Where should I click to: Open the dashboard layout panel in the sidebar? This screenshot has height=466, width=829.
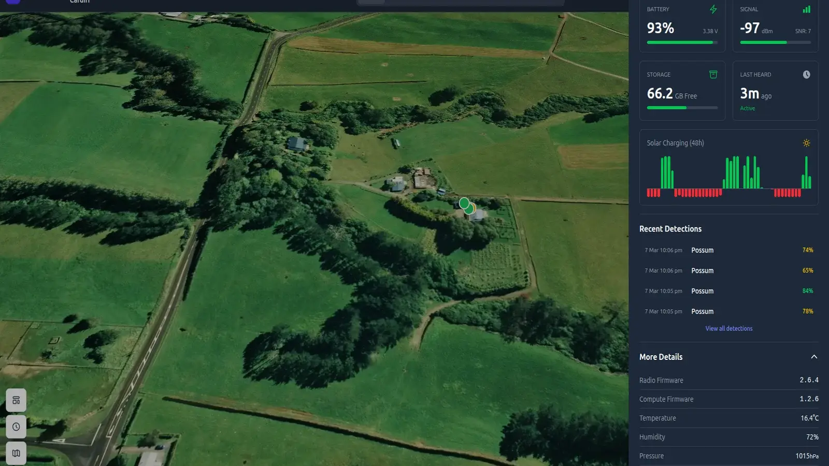pyautogui.click(x=16, y=400)
